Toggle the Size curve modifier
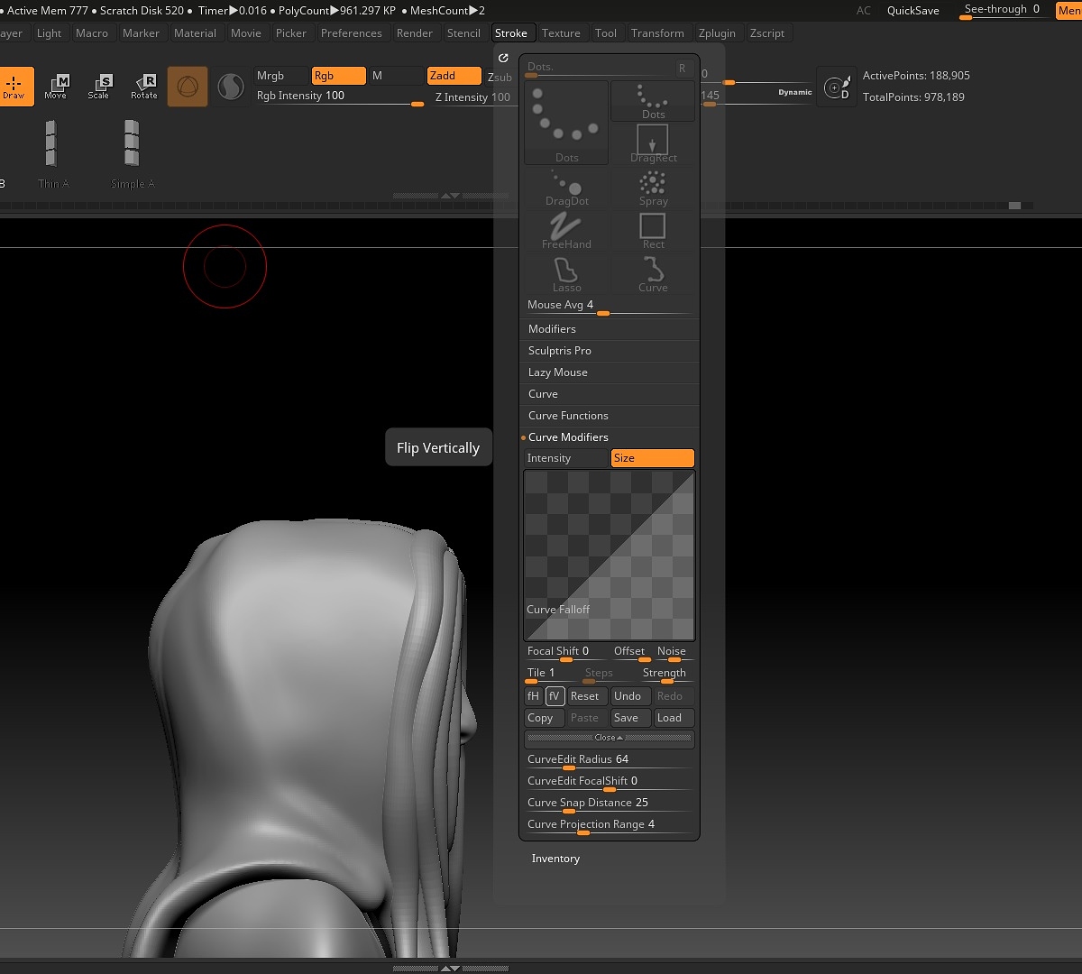This screenshot has width=1082, height=974. point(653,458)
